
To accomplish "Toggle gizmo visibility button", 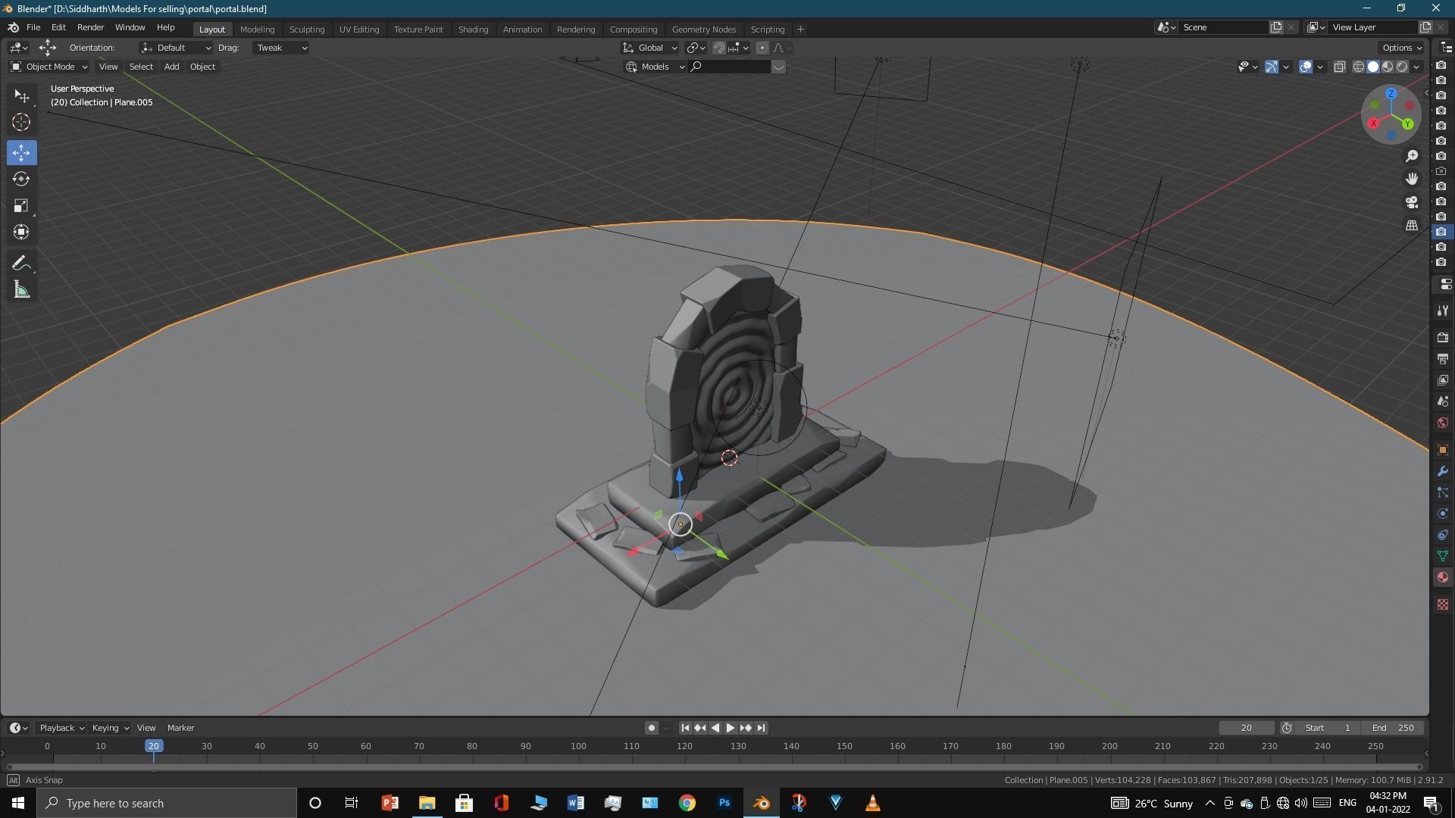I will [1272, 67].
